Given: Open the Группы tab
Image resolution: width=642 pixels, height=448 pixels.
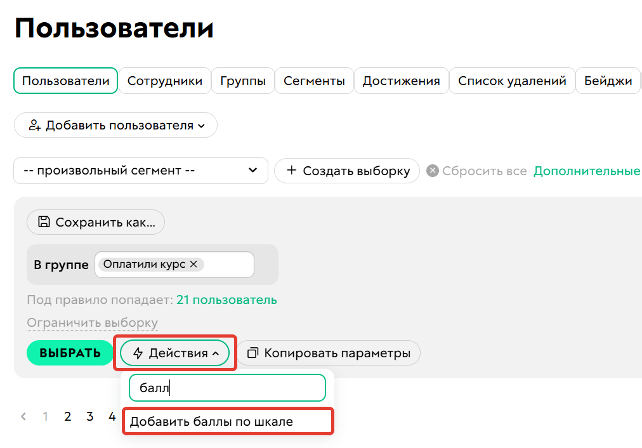Looking at the screenshot, I should click(243, 81).
